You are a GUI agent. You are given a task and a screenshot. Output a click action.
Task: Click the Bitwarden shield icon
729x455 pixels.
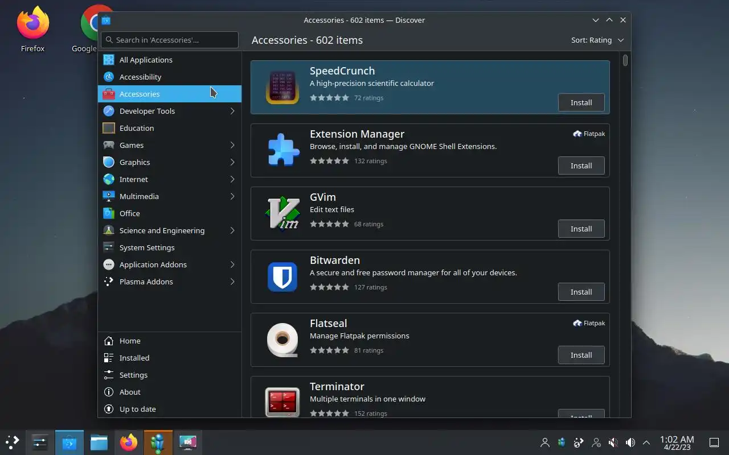pos(282,276)
